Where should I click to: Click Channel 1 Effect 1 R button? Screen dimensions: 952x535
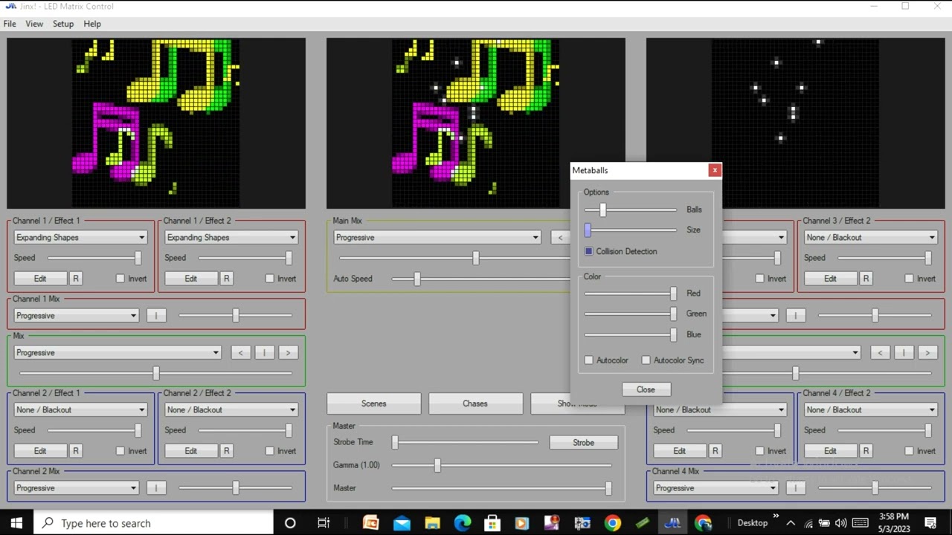pos(75,279)
